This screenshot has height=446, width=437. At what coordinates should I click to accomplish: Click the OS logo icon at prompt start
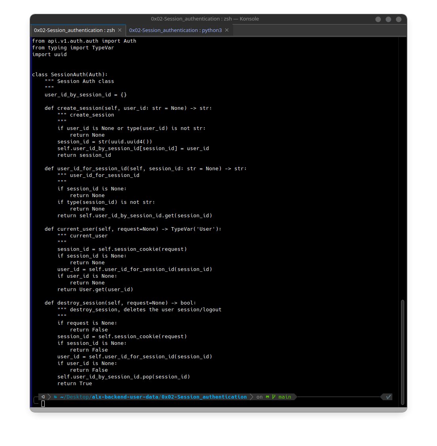coord(43,397)
